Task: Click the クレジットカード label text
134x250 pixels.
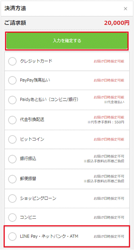Action: point(36,61)
